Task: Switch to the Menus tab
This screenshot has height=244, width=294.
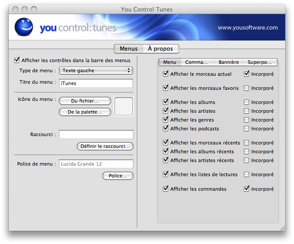Action: pyautogui.click(x=129, y=48)
